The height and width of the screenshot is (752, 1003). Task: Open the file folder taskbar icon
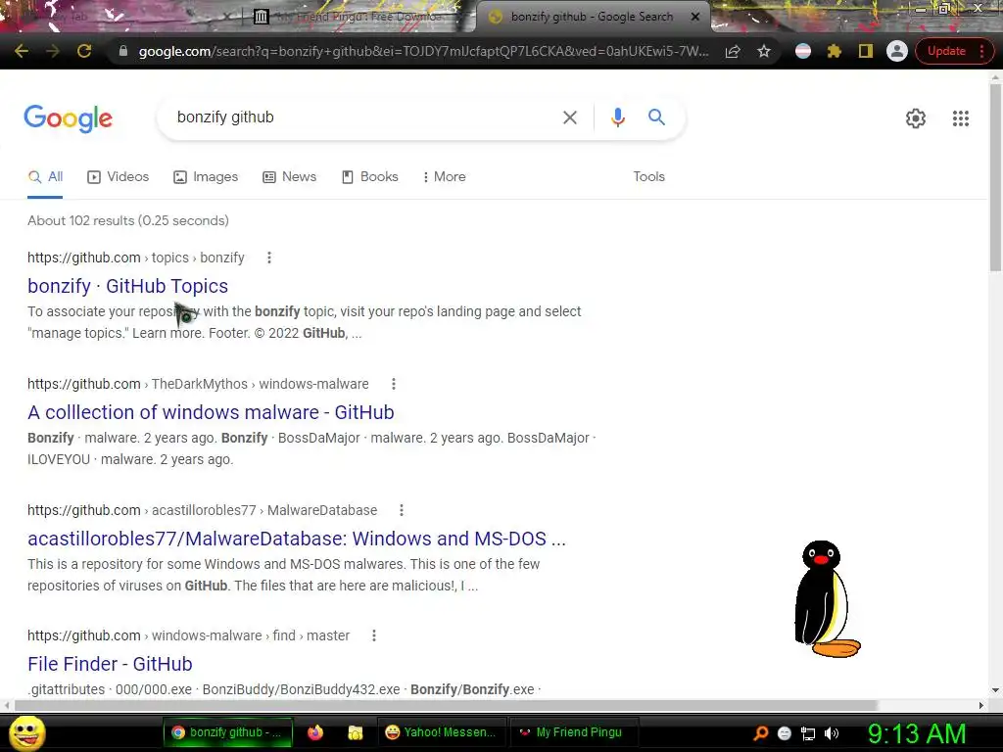tap(355, 732)
